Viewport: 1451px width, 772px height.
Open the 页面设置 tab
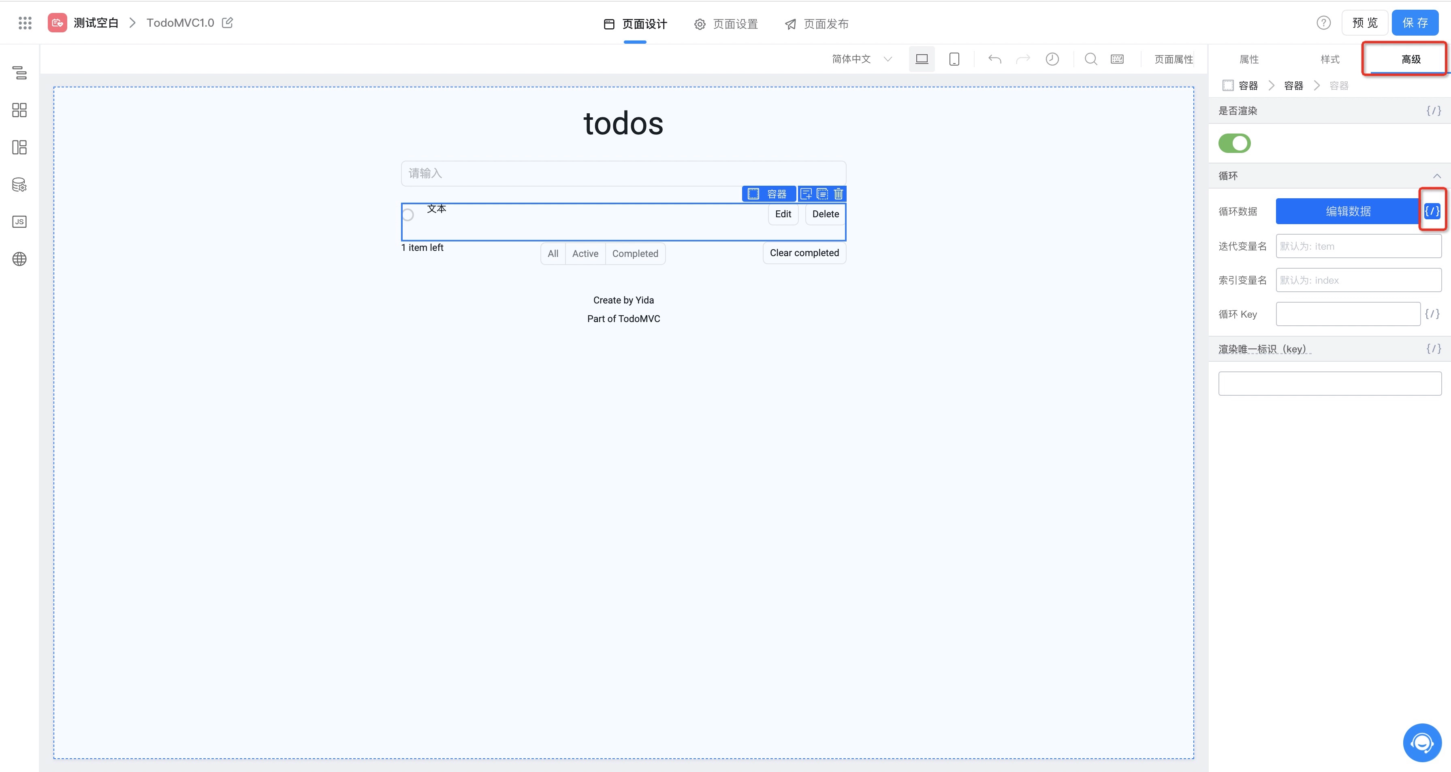coord(726,24)
